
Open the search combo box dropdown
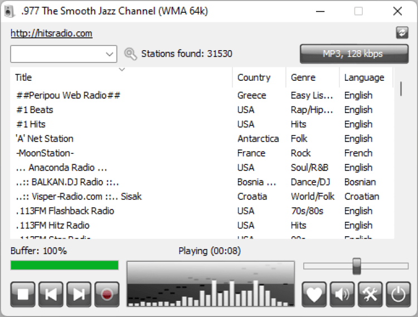coord(109,54)
